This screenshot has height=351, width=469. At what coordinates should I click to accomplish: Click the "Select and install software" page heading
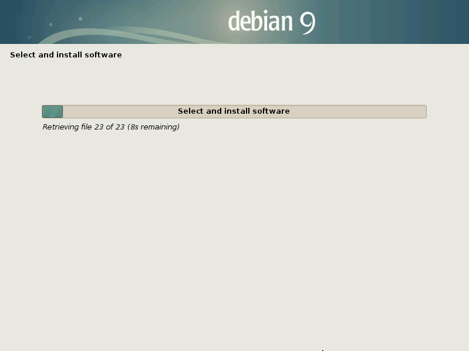(x=66, y=55)
